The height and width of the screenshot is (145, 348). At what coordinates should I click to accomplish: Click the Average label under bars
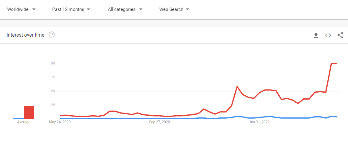(24, 122)
